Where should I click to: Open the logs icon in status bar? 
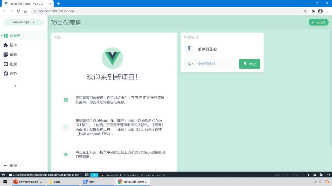[x=87, y=175]
